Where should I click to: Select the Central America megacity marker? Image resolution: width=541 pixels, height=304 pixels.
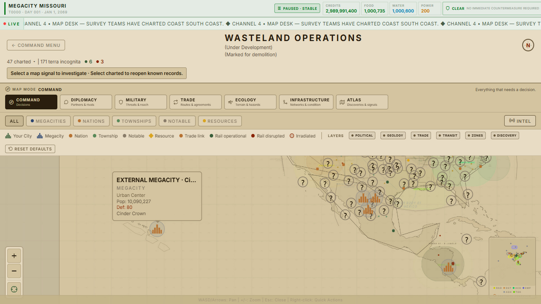448,267
